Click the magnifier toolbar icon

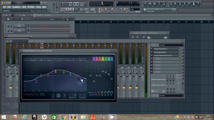tap(189, 3)
